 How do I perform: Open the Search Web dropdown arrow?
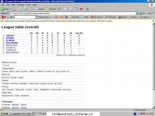pos(49,17)
